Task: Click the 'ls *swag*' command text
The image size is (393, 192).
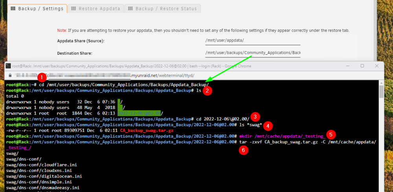Action: pyautogui.click(x=251, y=125)
